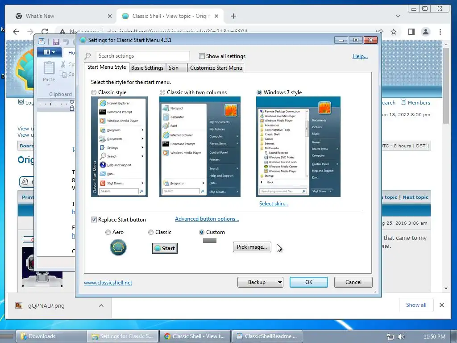Click the OK button

click(x=309, y=282)
